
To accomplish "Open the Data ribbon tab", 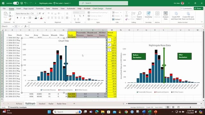I will 48,9.
